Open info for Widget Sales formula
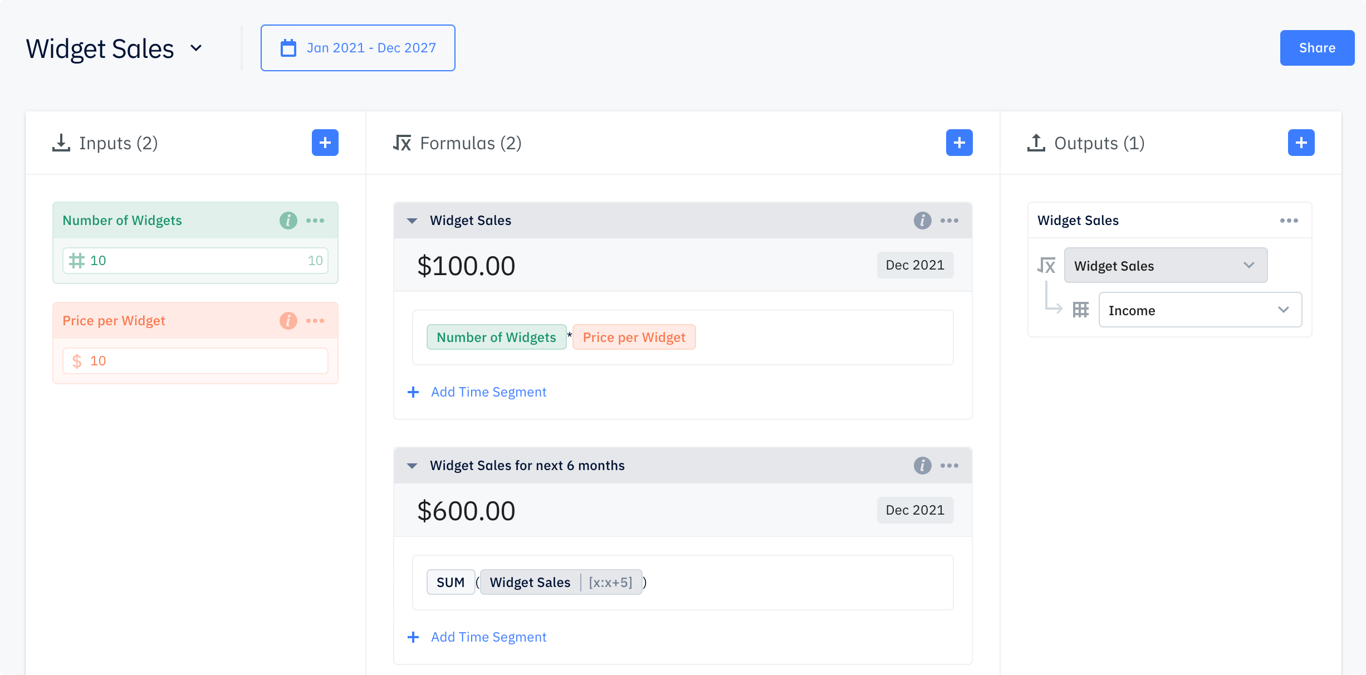 [922, 221]
